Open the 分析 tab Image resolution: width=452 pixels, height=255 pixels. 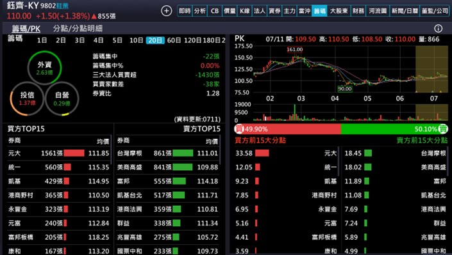point(200,11)
